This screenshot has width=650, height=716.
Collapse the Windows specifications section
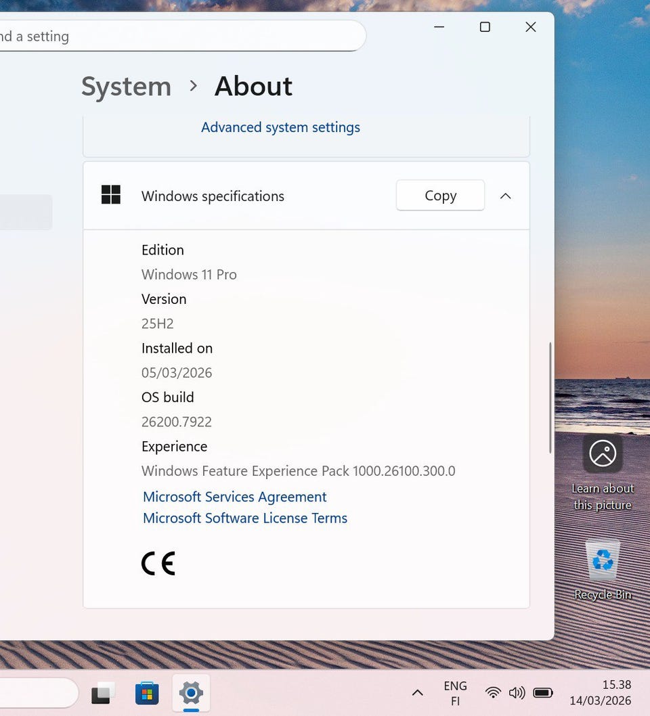click(x=505, y=196)
